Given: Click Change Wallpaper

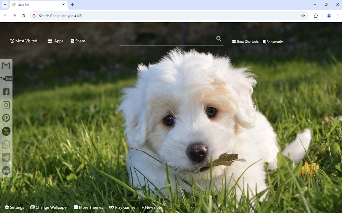Looking at the screenshot, I should point(49,207).
